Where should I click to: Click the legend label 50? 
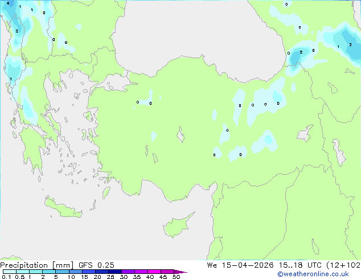(176, 277)
